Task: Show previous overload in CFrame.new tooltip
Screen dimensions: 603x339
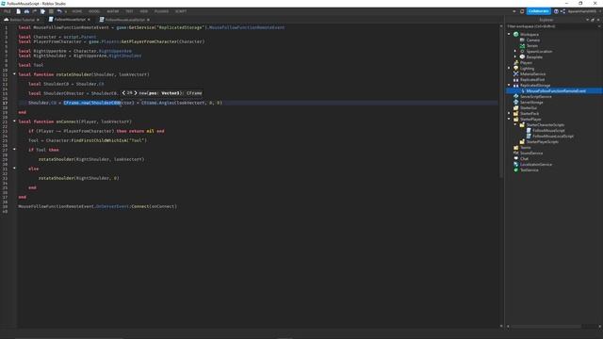Action: click(x=123, y=93)
